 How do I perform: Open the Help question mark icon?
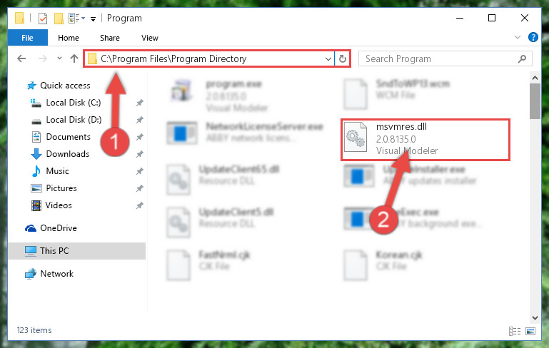click(x=533, y=37)
